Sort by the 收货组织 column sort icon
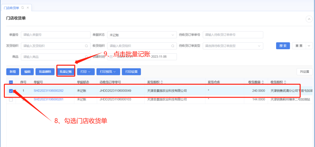 285,82
